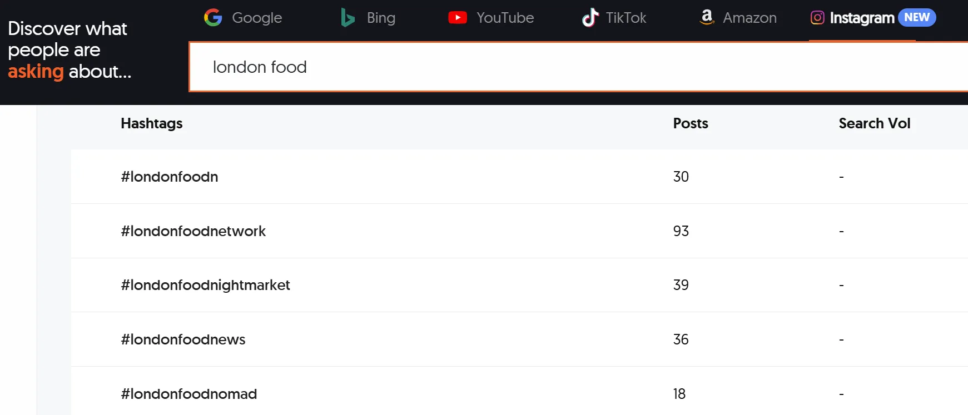
Task: Select the YouTube search source
Action: 490,17
